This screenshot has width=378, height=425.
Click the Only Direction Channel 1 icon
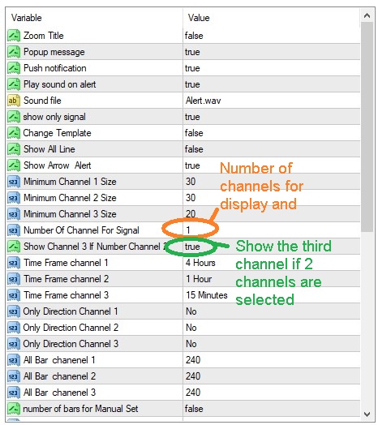pos(14,311)
